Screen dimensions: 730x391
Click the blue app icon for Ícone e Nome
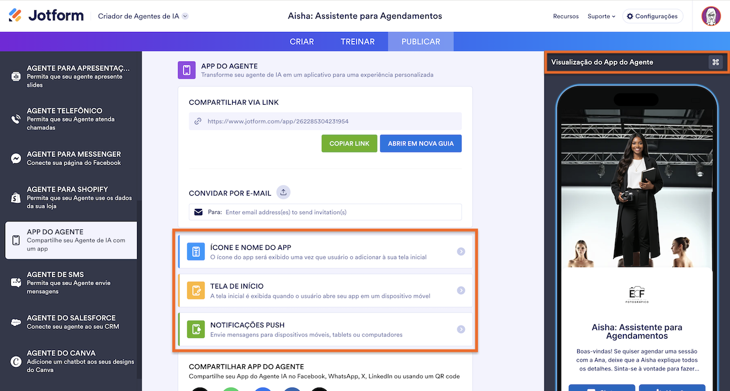[x=196, y=252]
